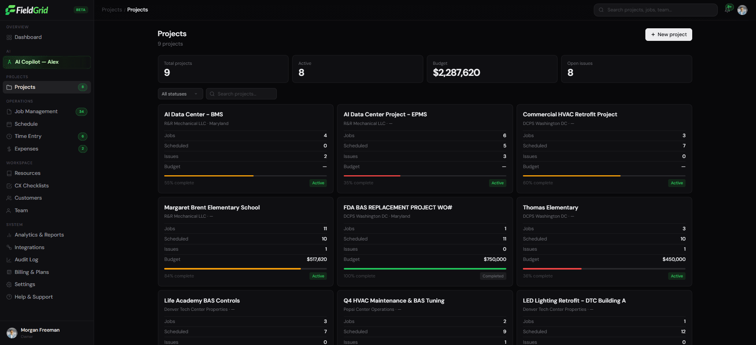Image resolution: width=756 pixels, height=345 pixels.
Task: Click the CX Checklists icon
Action: pyautogui.click(x=9, y=186)
